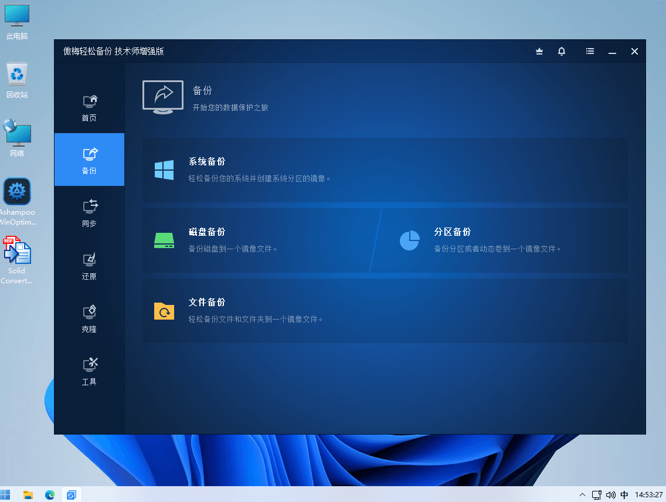
Task: Click the crown upgrade icon in title bar
Action: tap(539, 52)
